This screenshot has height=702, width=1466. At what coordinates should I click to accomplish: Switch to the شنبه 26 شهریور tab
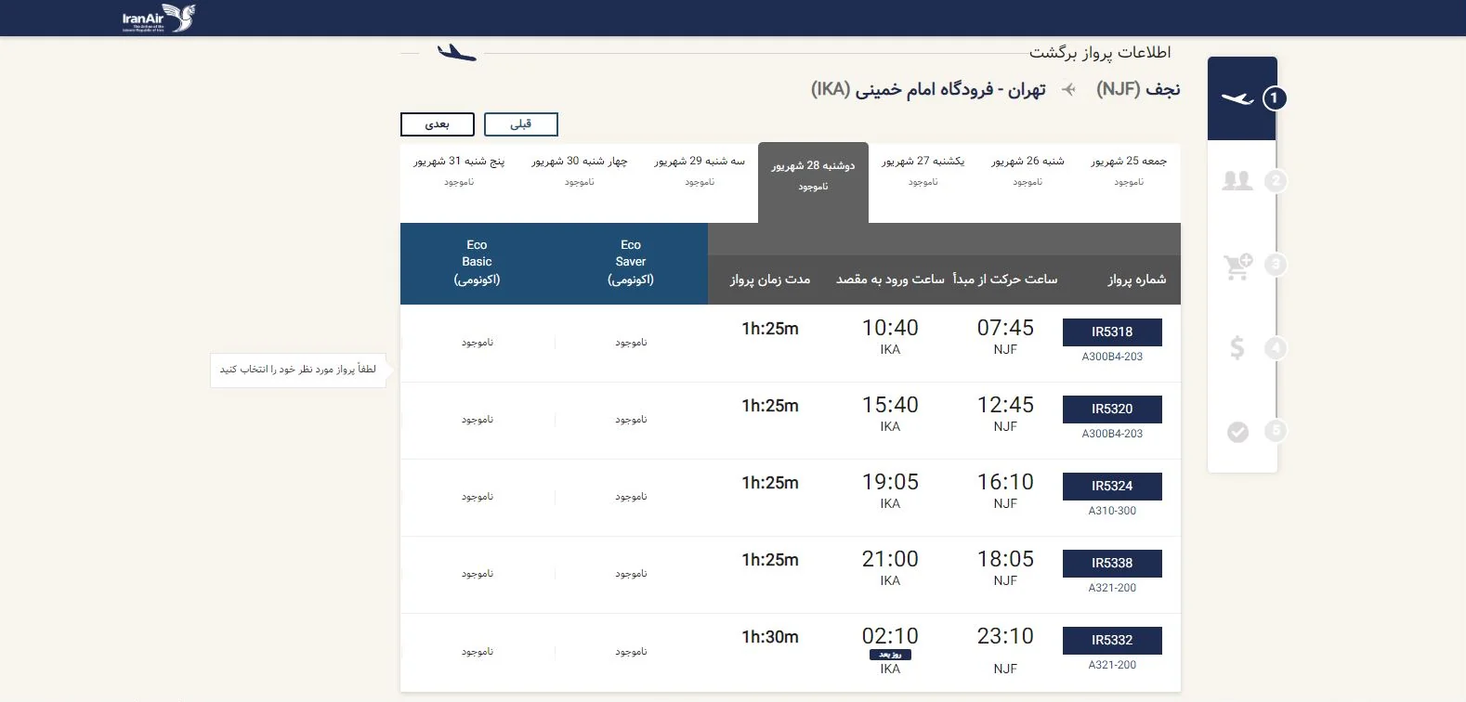(1028, 170)
